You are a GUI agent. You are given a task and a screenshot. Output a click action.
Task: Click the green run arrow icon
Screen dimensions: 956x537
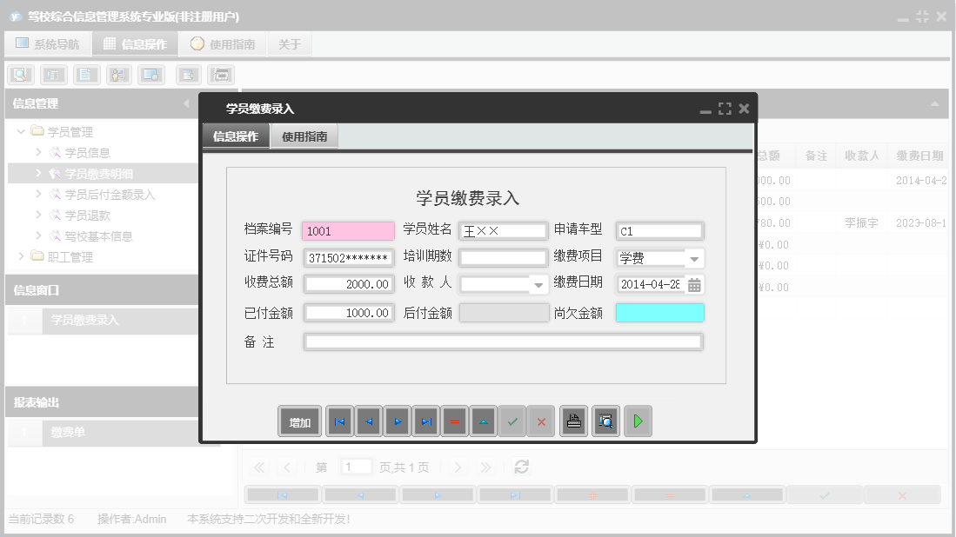click(638, 421)
